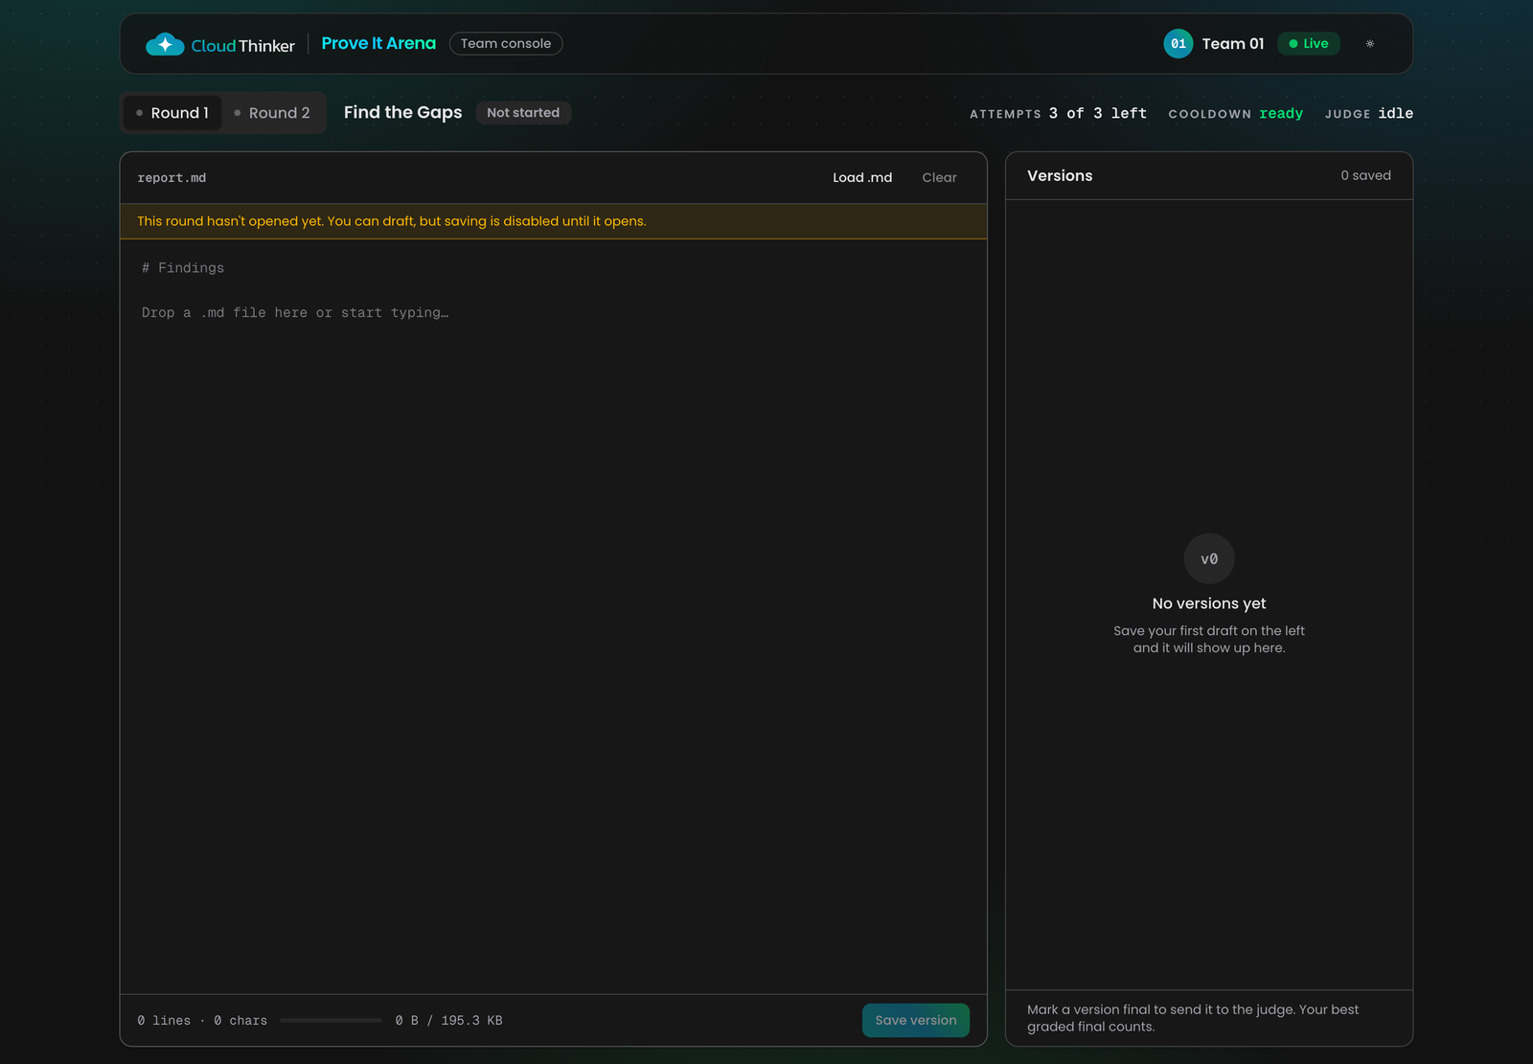Click the Prove It Arena title

pyautogui.click(x=378, y=43)
